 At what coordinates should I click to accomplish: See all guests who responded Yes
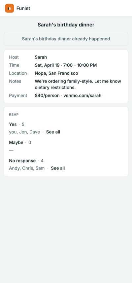click(53, 132)
